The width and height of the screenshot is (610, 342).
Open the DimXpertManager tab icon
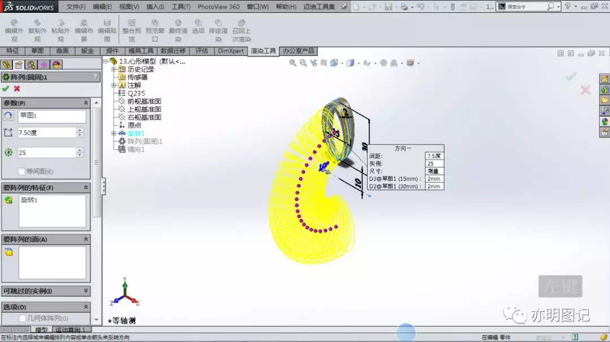tap(43, 64)
